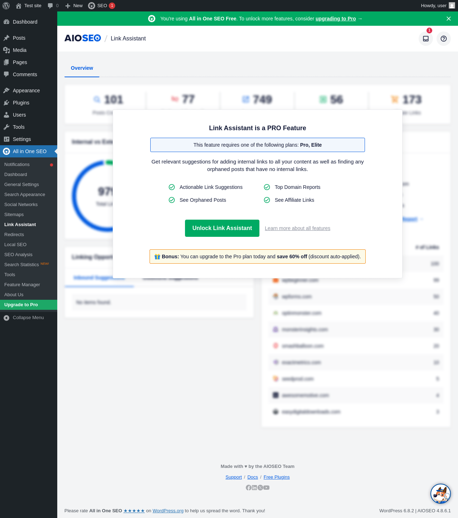Click the WordPress logo in admin bar

[6, 6]
